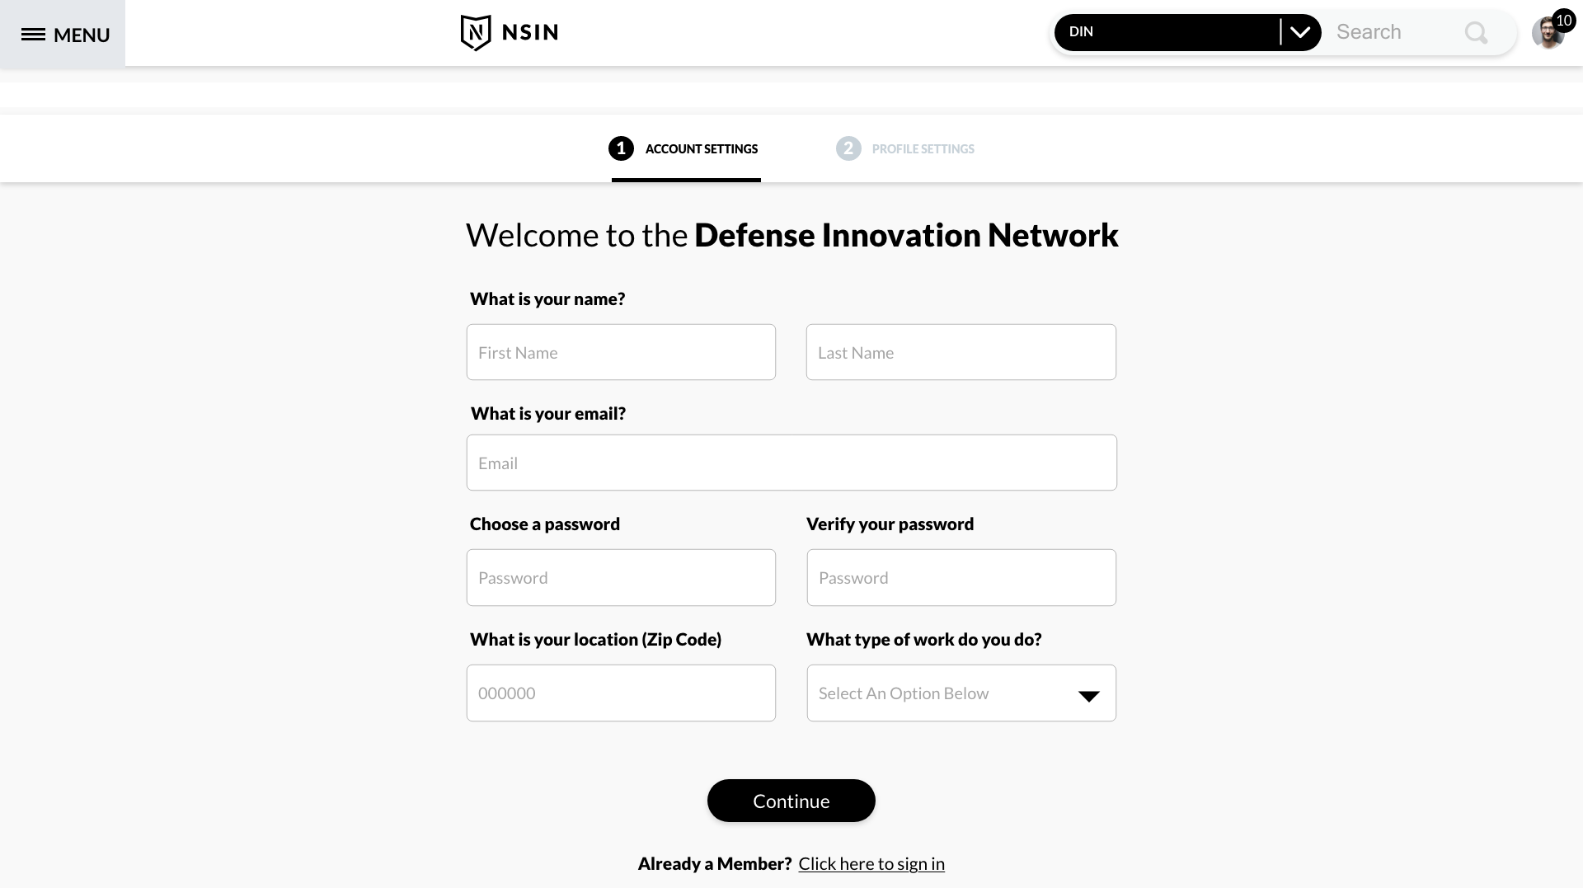Click the search magnifying glass icon
Image resolution: width=1583 pixels, height=888 pixels.
pyautogui.click(x=1476, y=33)
